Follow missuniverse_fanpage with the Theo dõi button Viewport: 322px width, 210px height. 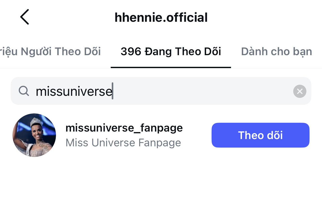pos(260,135)
